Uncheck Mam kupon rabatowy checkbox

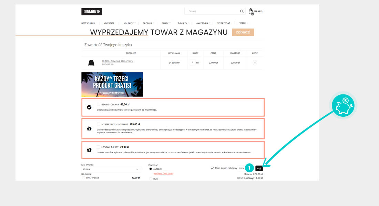coord(212,168)
